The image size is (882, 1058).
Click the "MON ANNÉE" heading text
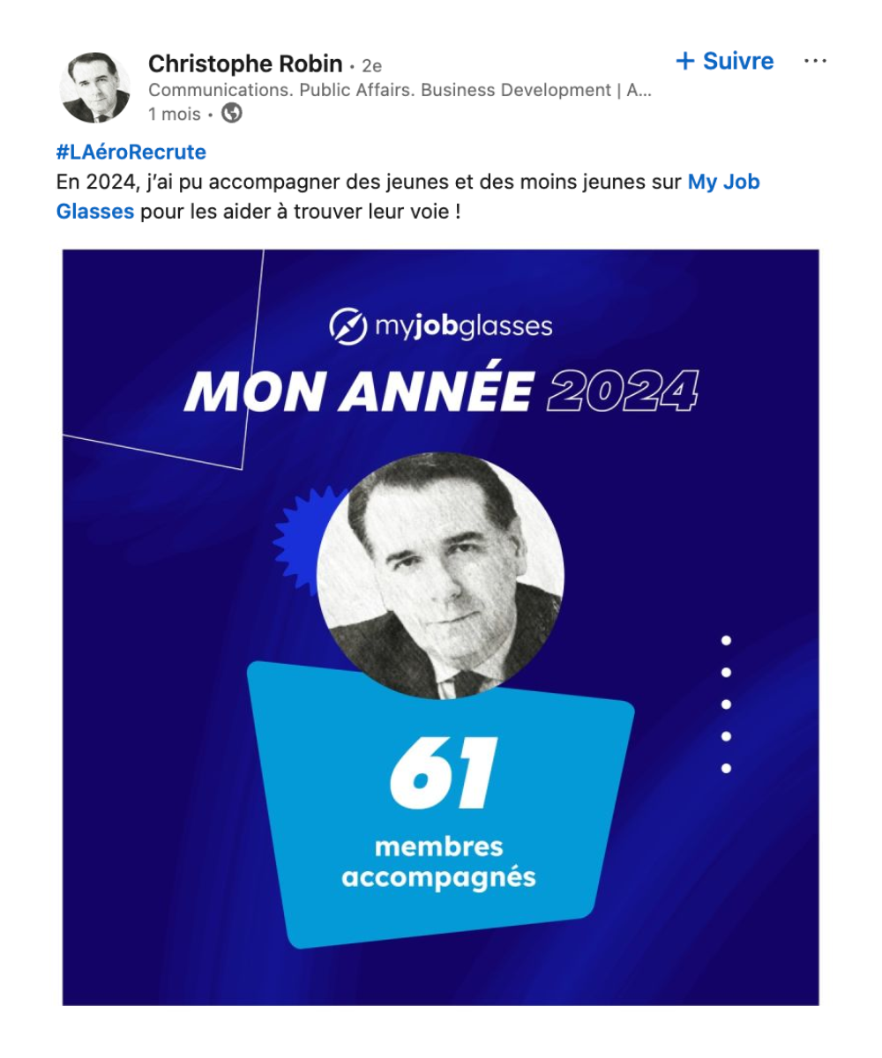(358, 391)
